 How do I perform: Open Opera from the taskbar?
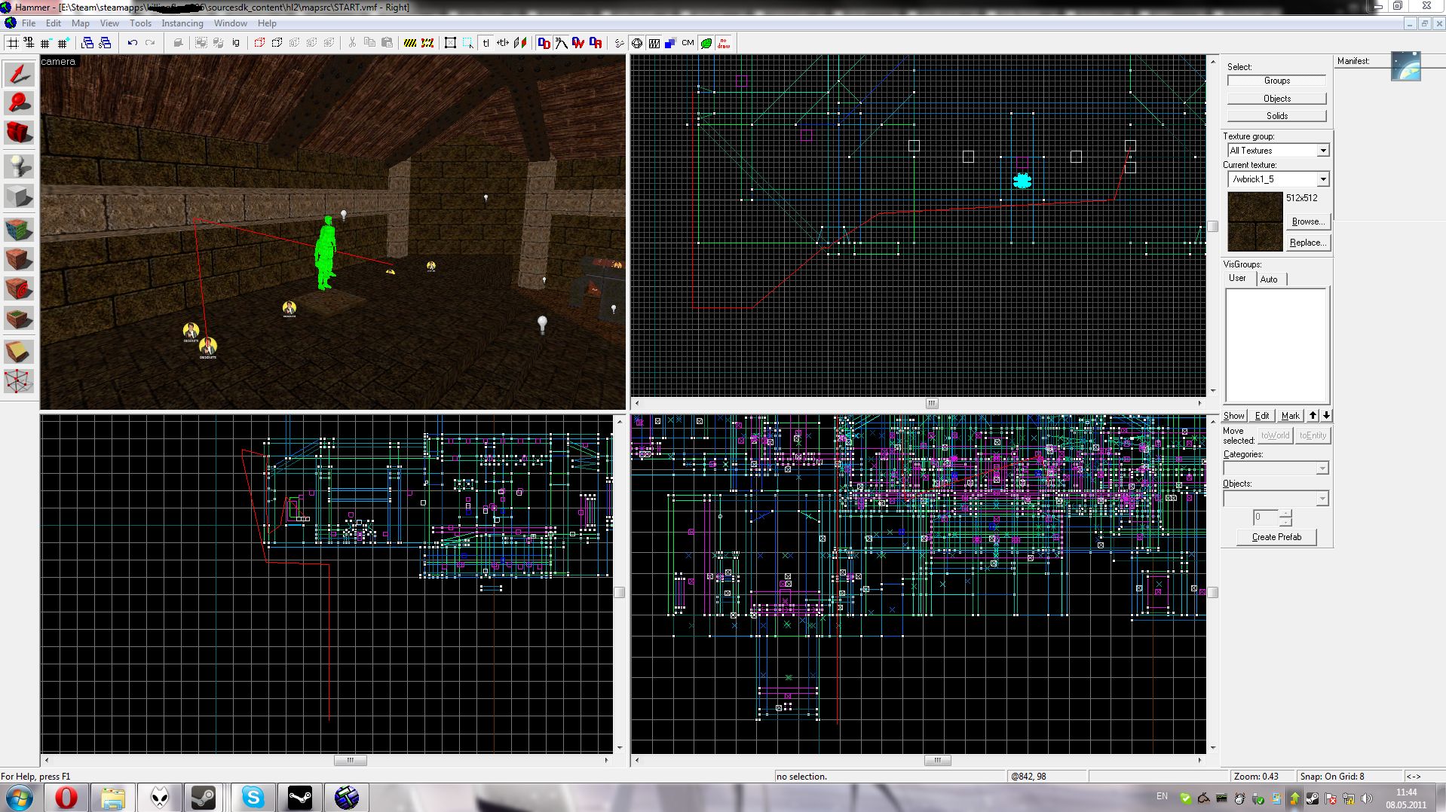(66, 797)
